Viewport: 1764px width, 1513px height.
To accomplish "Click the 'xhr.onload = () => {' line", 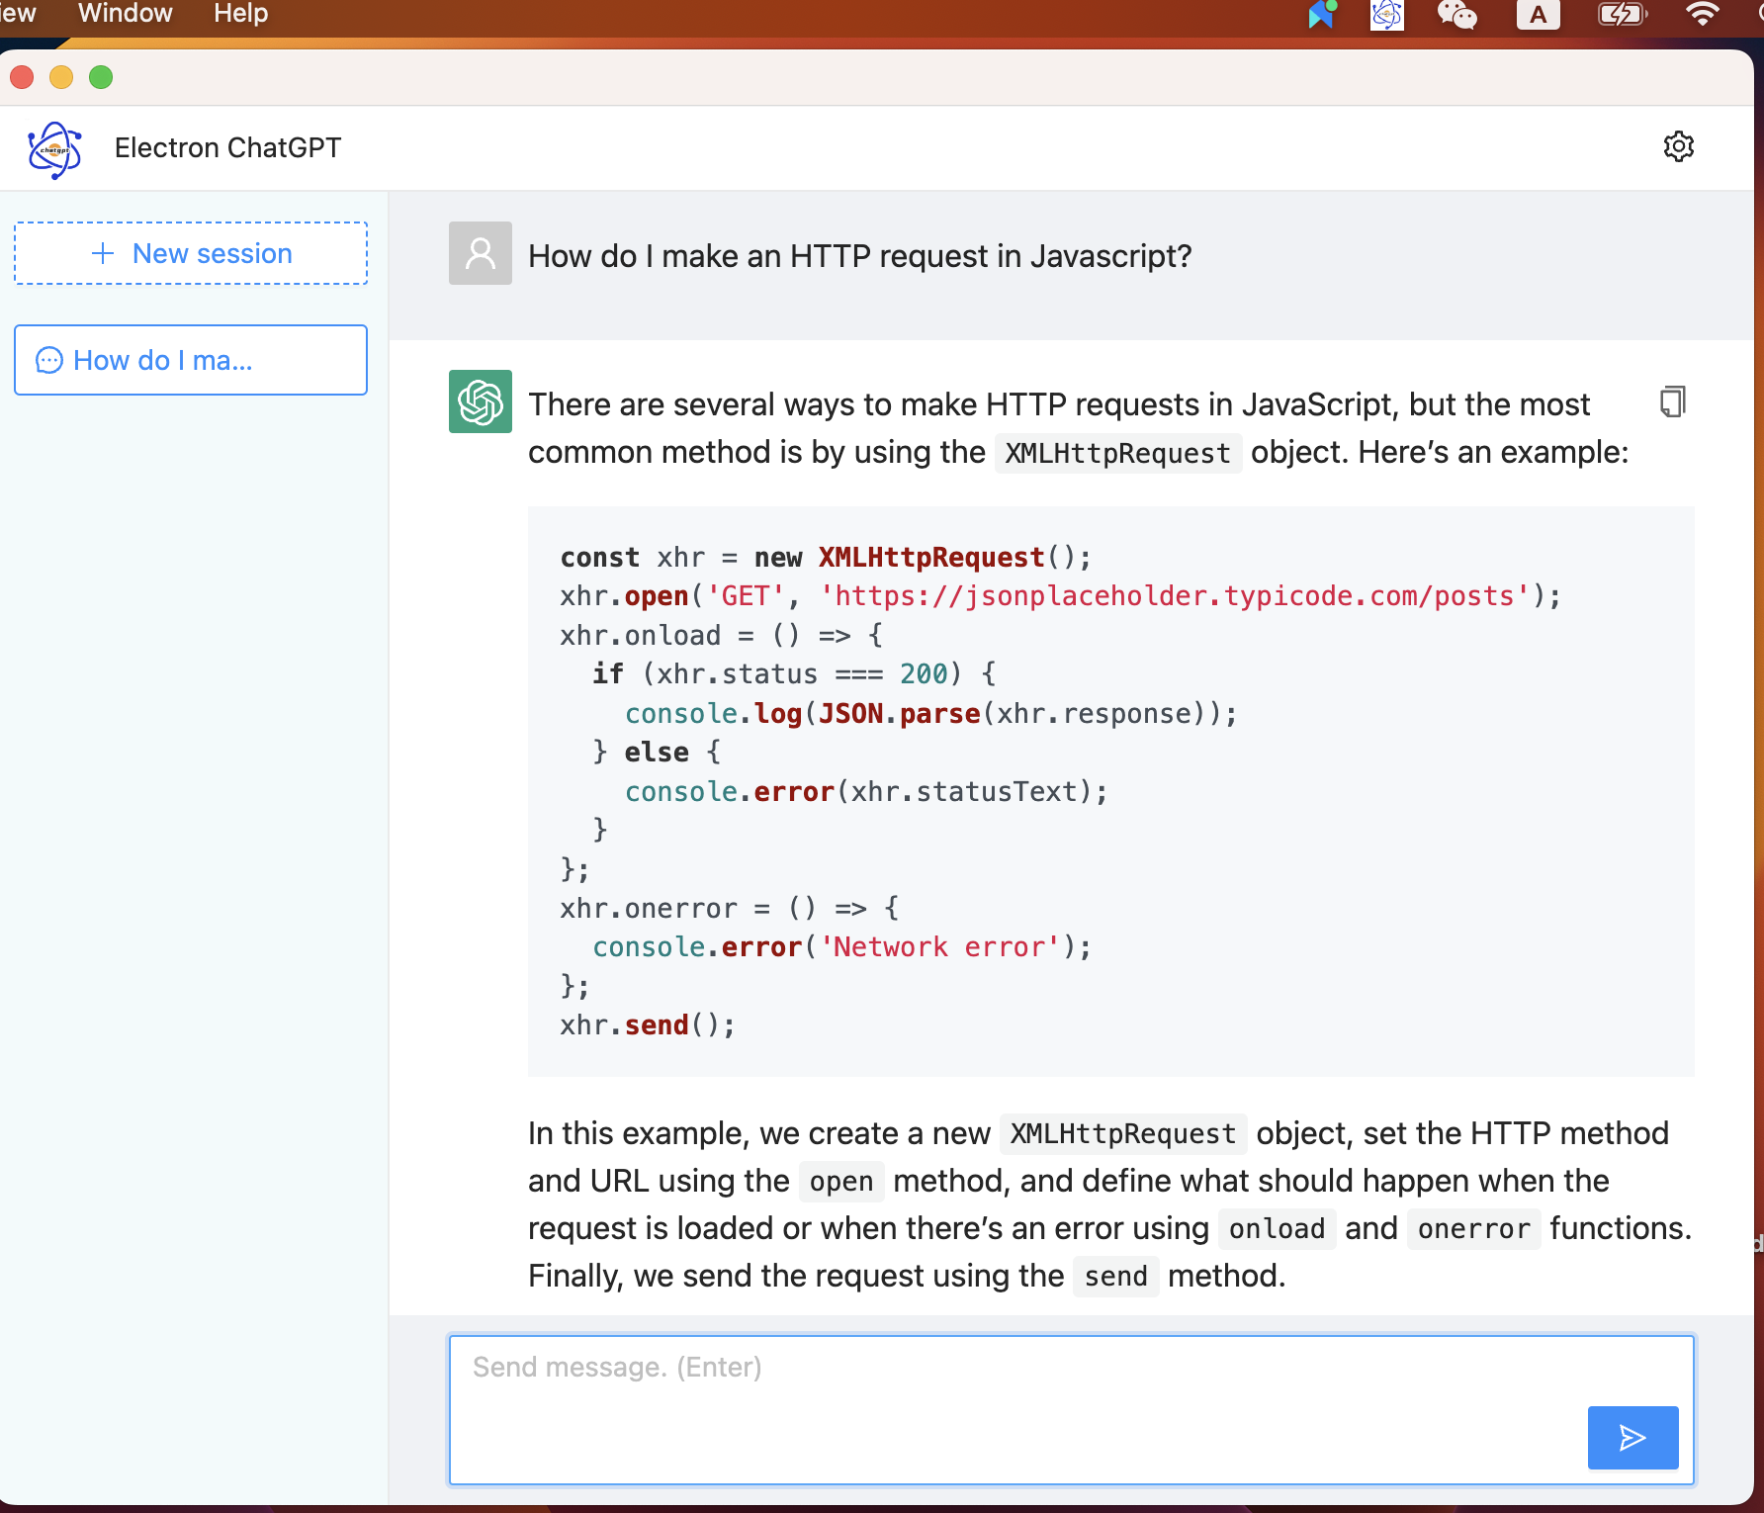I will click(722, 635).
